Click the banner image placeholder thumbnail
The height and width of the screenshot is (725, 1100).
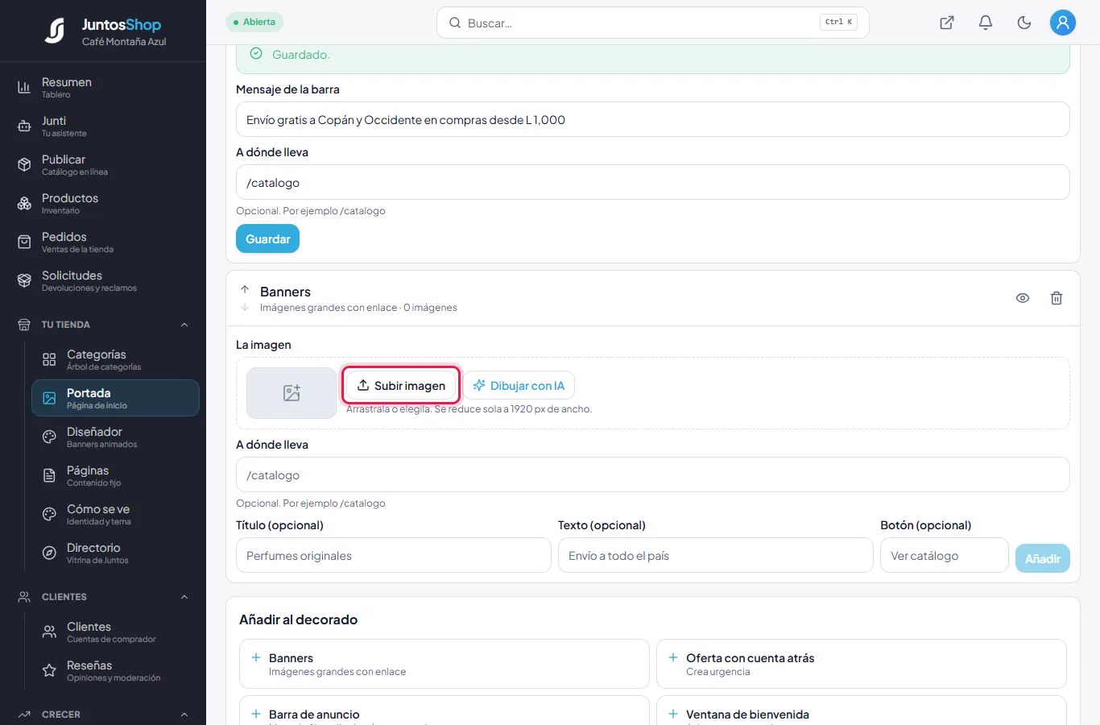(x=292, y=393)
